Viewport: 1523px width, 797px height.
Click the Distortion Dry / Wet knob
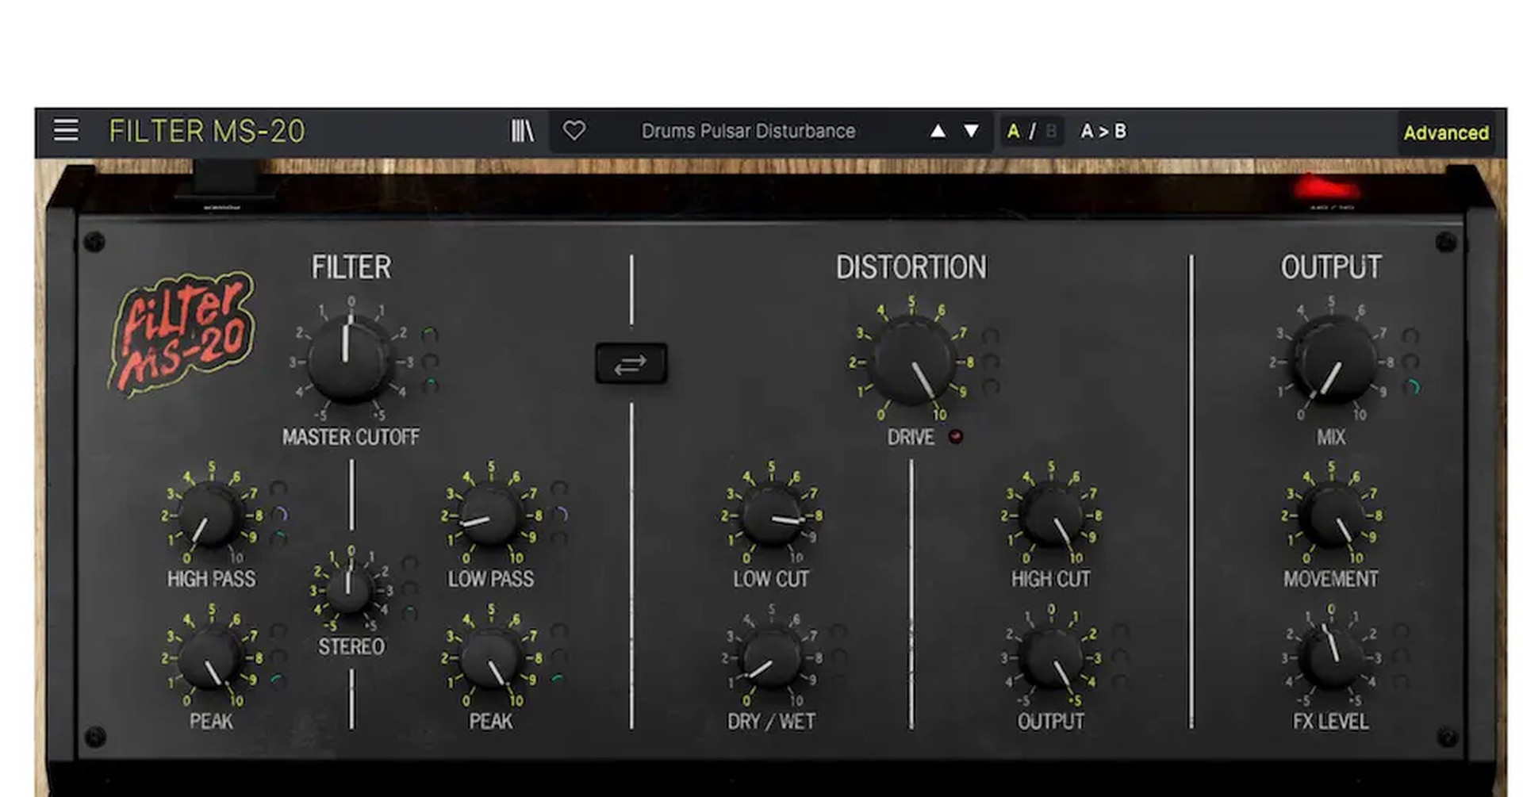[770, 658]
